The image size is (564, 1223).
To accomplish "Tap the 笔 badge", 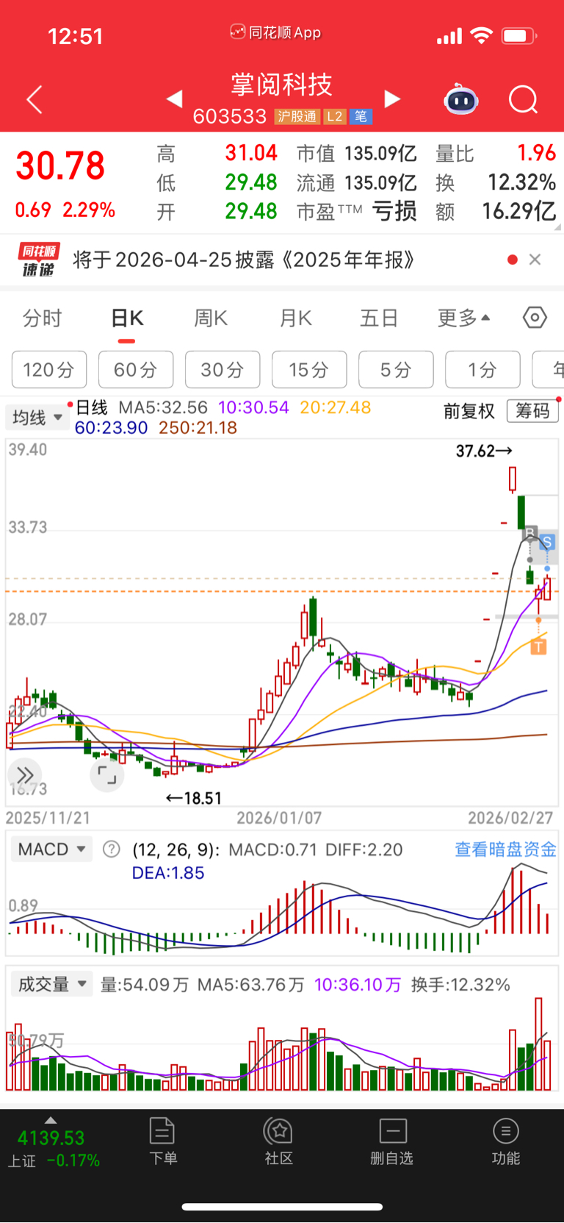I will (x=361, y=116).
